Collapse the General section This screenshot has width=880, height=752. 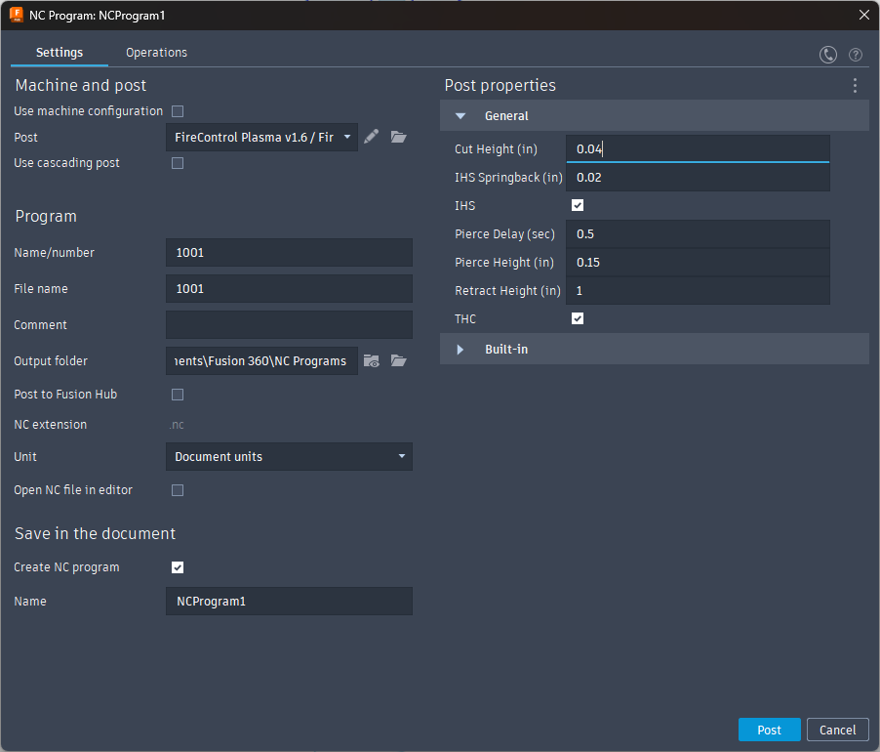click(461, 116)
